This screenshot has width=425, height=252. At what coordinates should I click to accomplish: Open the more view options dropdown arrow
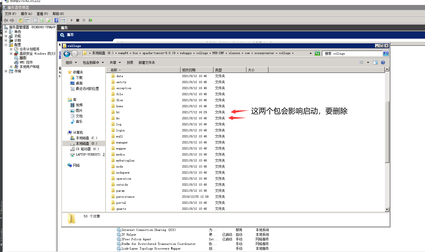[368, 63]
